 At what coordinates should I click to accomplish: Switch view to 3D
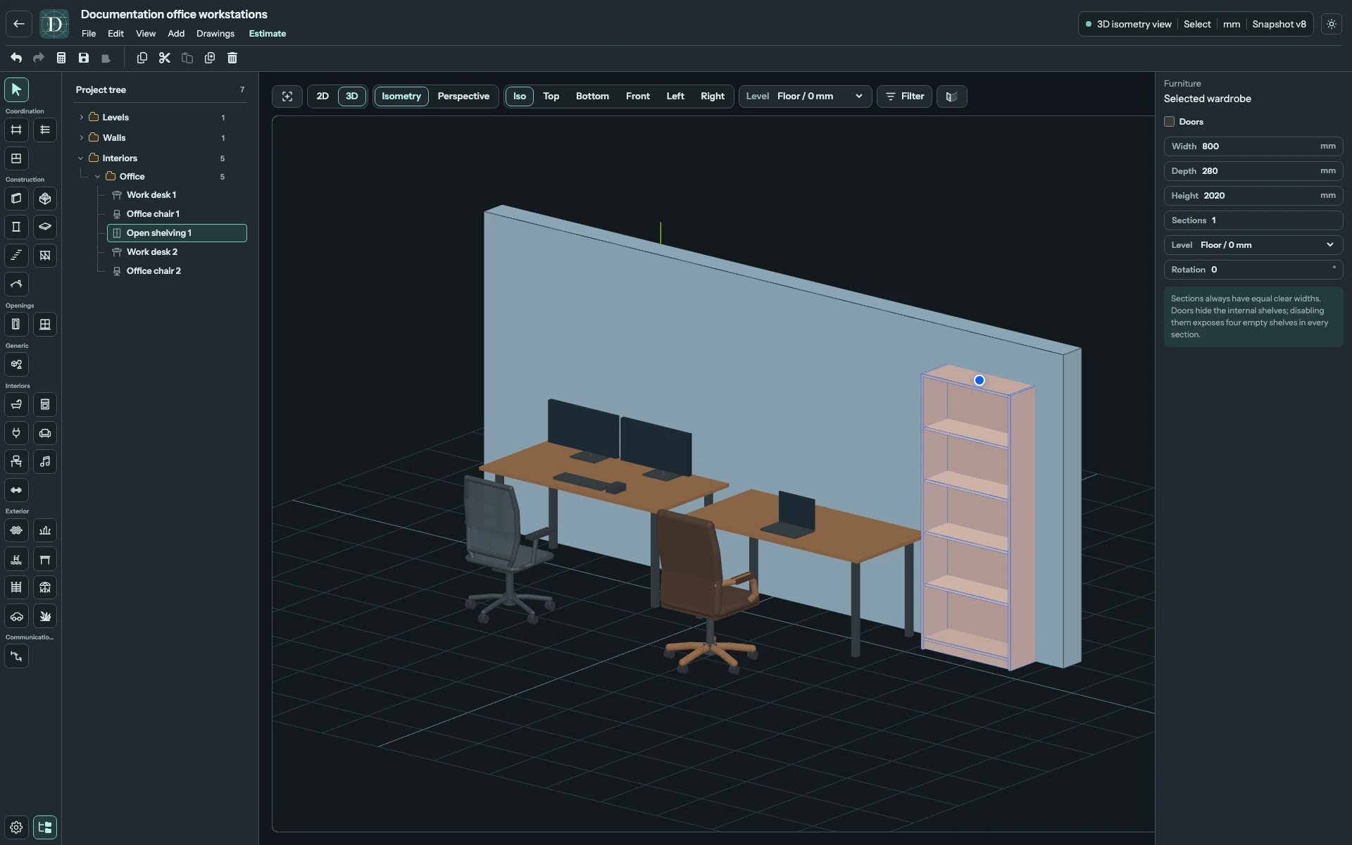coord(352,96)
